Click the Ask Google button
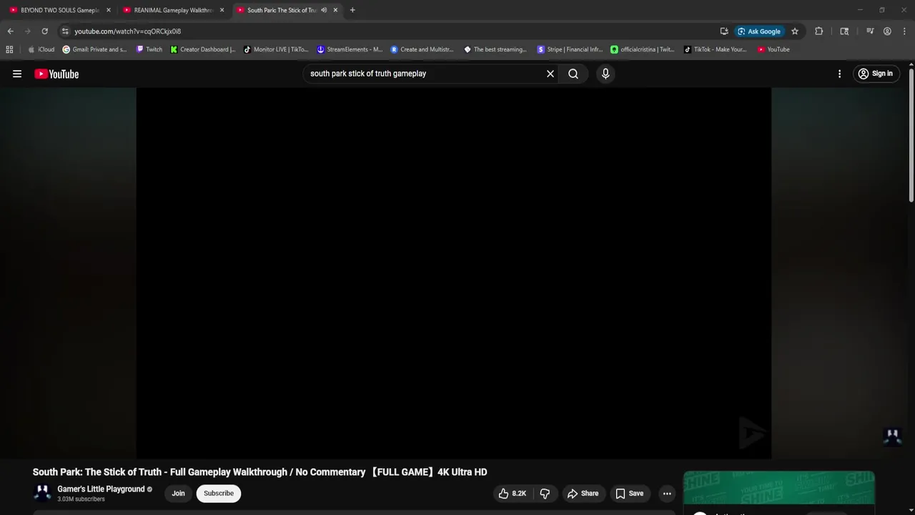 click(x=759, y=31)
